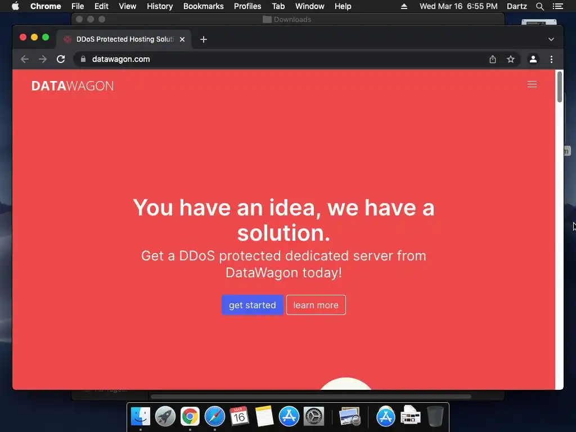Open Spotlight search in menu bar

[539, 6]
